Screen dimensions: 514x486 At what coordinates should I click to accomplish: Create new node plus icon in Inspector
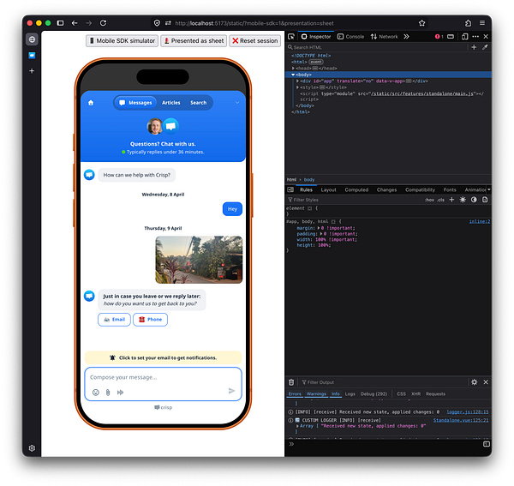point(474,47)
